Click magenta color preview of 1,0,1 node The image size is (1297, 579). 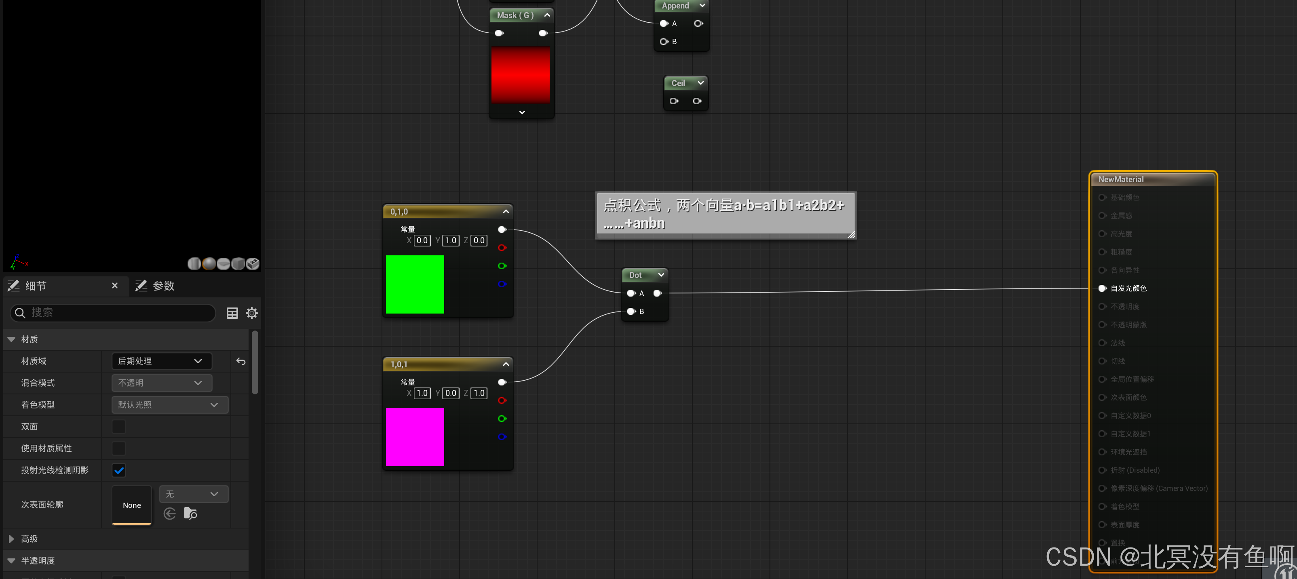coord(415,437)
